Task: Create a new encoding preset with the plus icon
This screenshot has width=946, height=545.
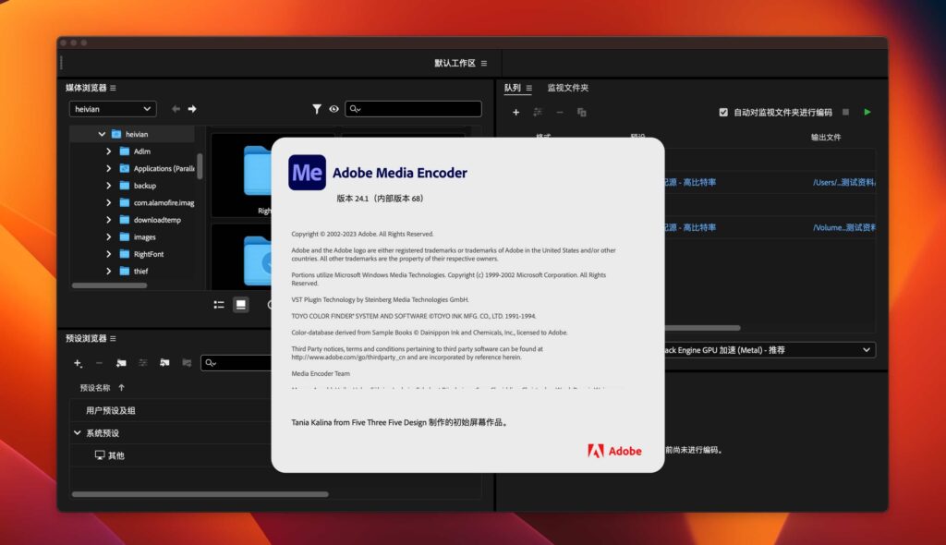Action: click(x=76, y=363)
